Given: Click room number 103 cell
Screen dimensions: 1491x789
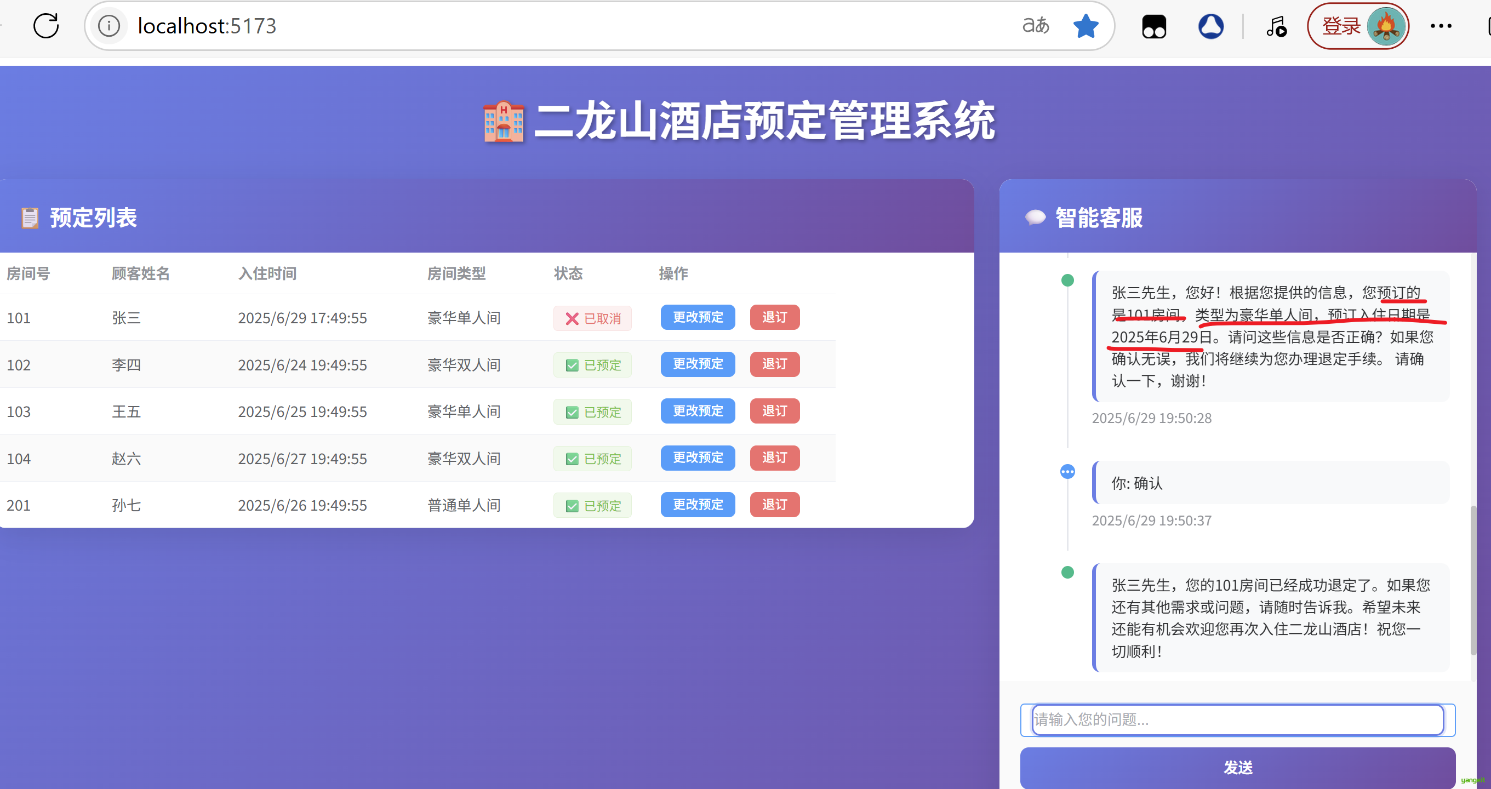Looking at the screenshot, I should [19, 411].
